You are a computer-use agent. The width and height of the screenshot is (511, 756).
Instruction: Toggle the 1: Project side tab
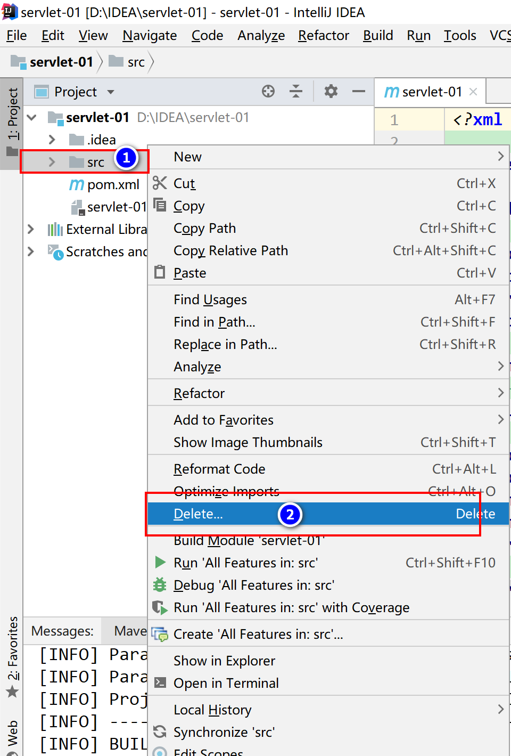click(x=12, y=123)
